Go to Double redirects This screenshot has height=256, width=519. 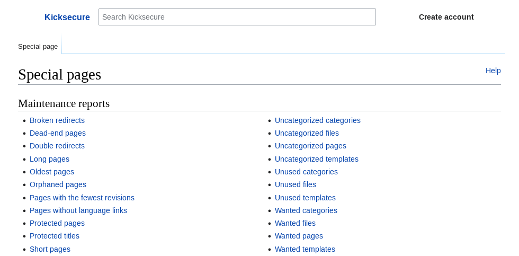tap(57, 146)
